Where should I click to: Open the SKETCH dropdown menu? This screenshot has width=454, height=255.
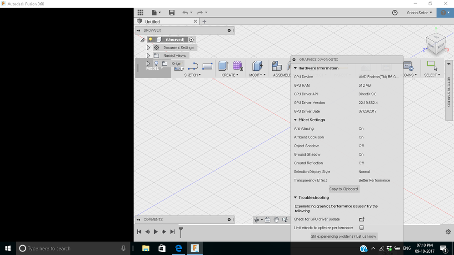(x=192, y=75)
